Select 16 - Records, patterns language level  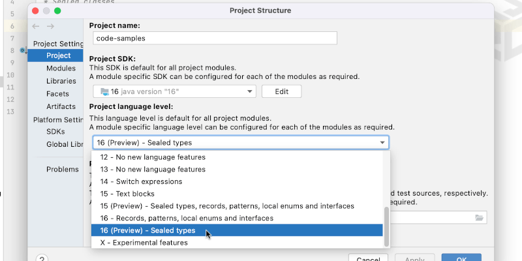pyautogui.click(x=187, y=218)
